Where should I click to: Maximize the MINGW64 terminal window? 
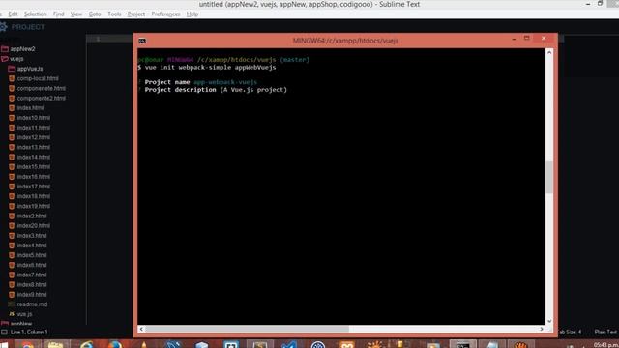tap(526, 39)
